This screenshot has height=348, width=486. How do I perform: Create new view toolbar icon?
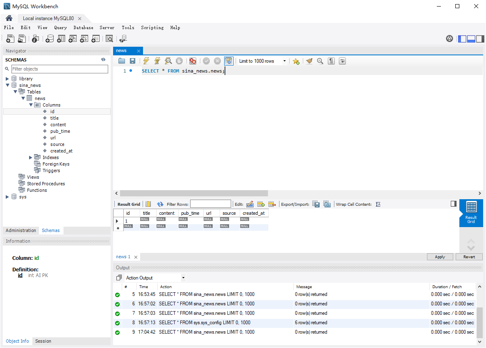[73, 39]
